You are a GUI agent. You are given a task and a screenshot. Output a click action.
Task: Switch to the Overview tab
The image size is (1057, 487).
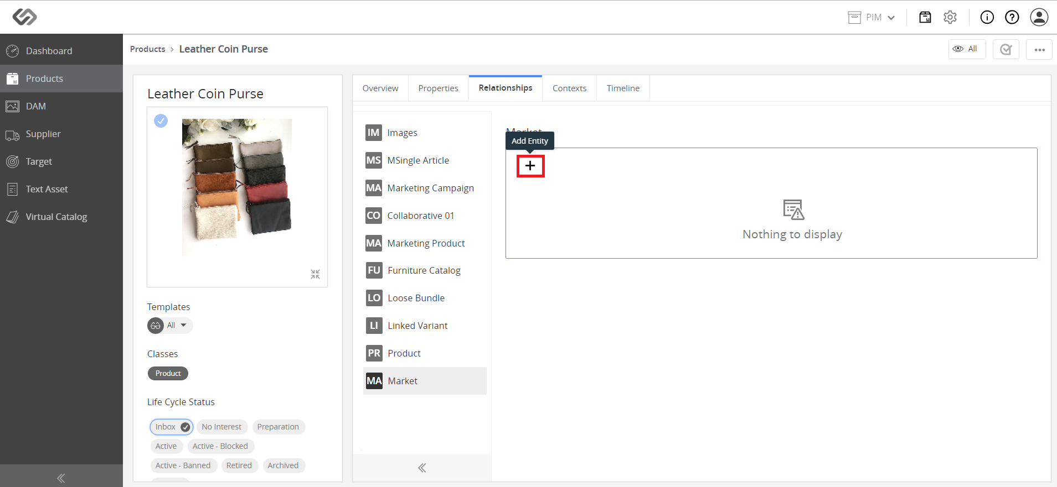click(380, 88)
